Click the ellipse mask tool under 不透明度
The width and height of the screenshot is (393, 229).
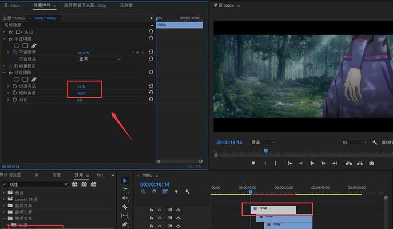pyautogui.click(x=17, y=45)
